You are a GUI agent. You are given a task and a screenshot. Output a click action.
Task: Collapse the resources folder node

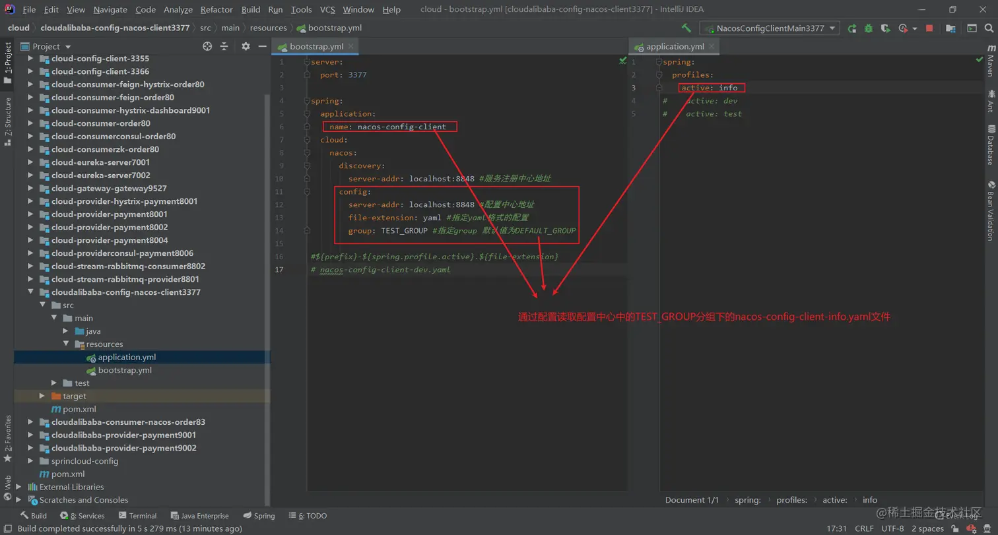tap(66, 344)
